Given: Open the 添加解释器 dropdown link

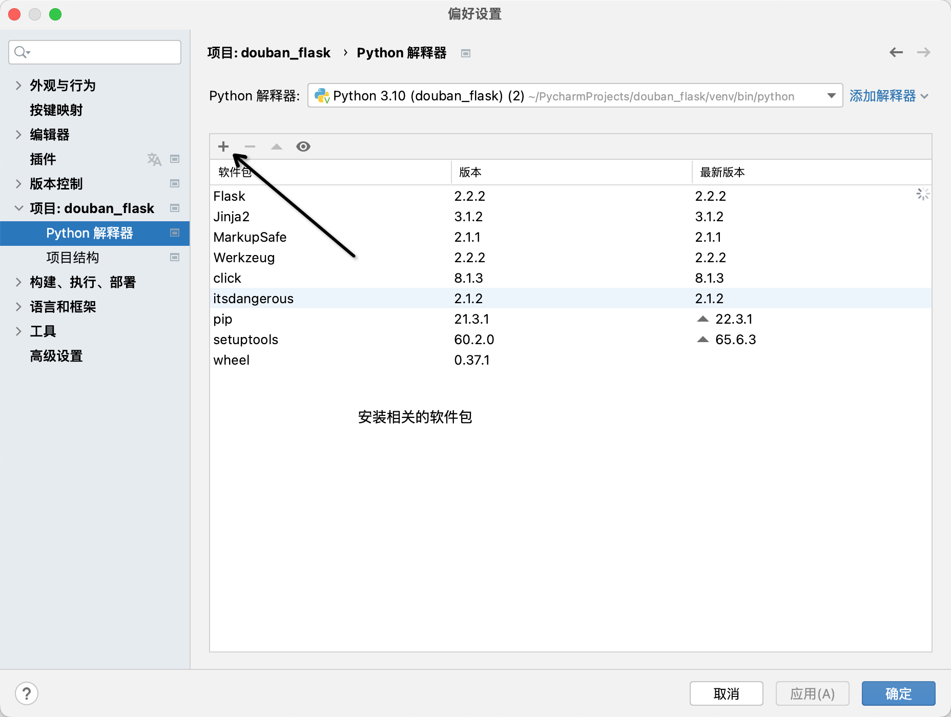Looking at the screenshot, I should pos(889,96).
